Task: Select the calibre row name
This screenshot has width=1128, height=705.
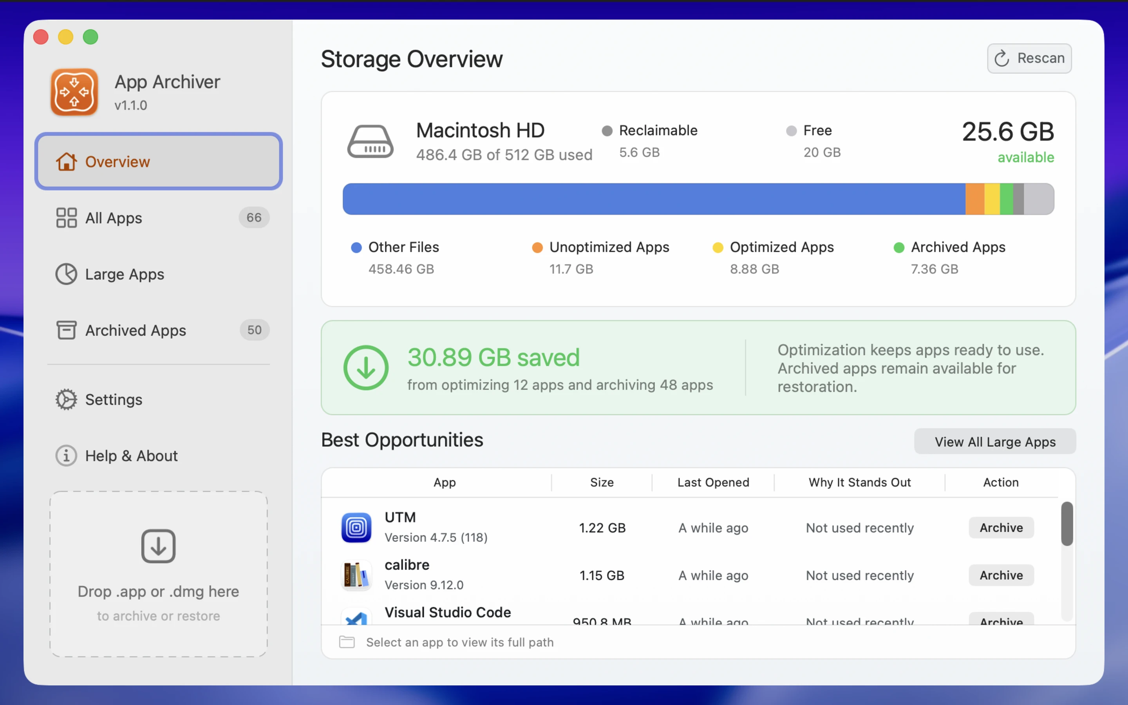Action: click(407, 565)
